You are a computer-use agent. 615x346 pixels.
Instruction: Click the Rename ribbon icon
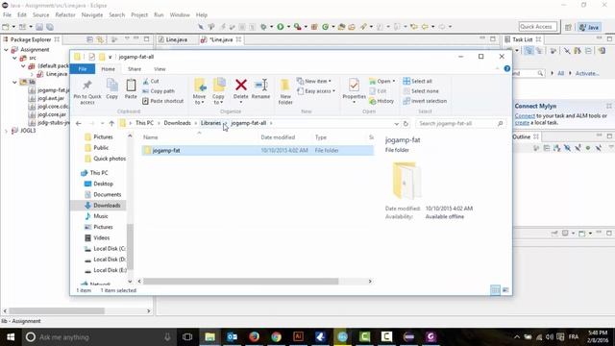click(260, 85)
